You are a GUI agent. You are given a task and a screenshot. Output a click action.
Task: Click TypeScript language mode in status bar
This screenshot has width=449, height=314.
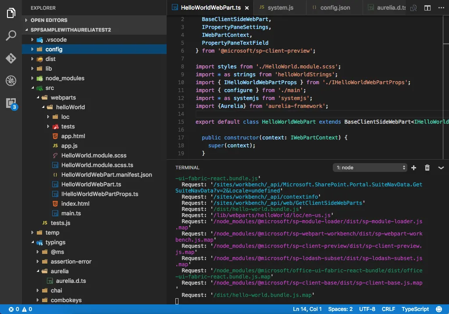(415, 309)
